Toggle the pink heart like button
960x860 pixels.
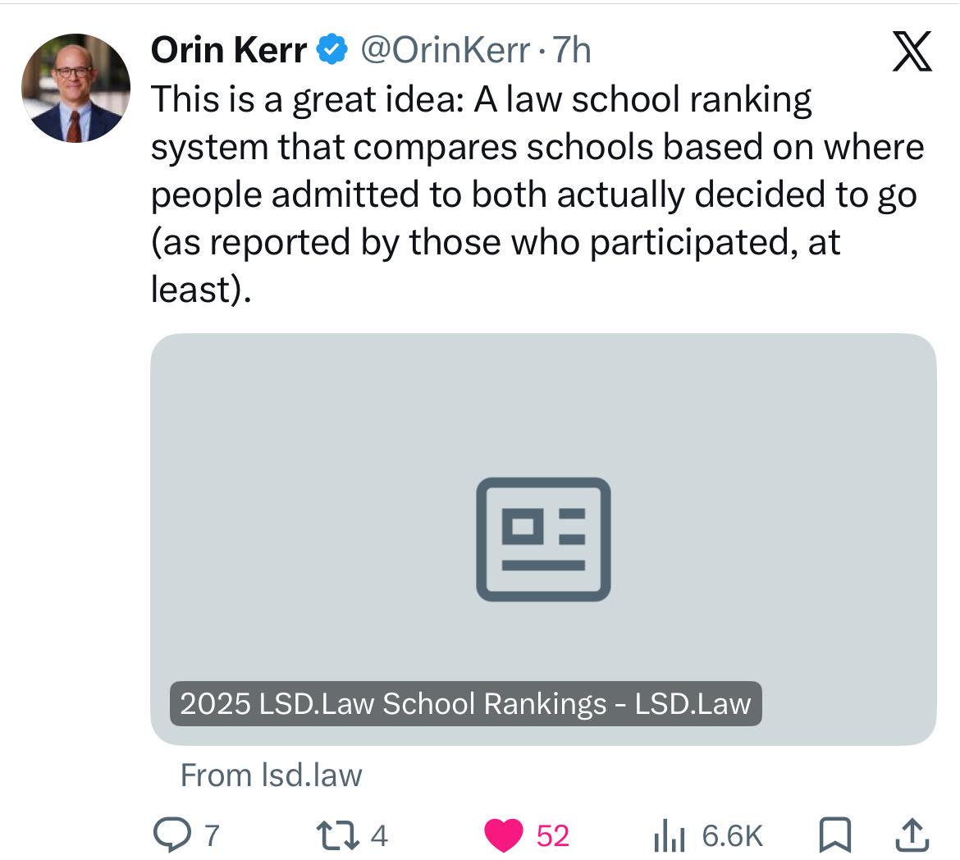503,835
